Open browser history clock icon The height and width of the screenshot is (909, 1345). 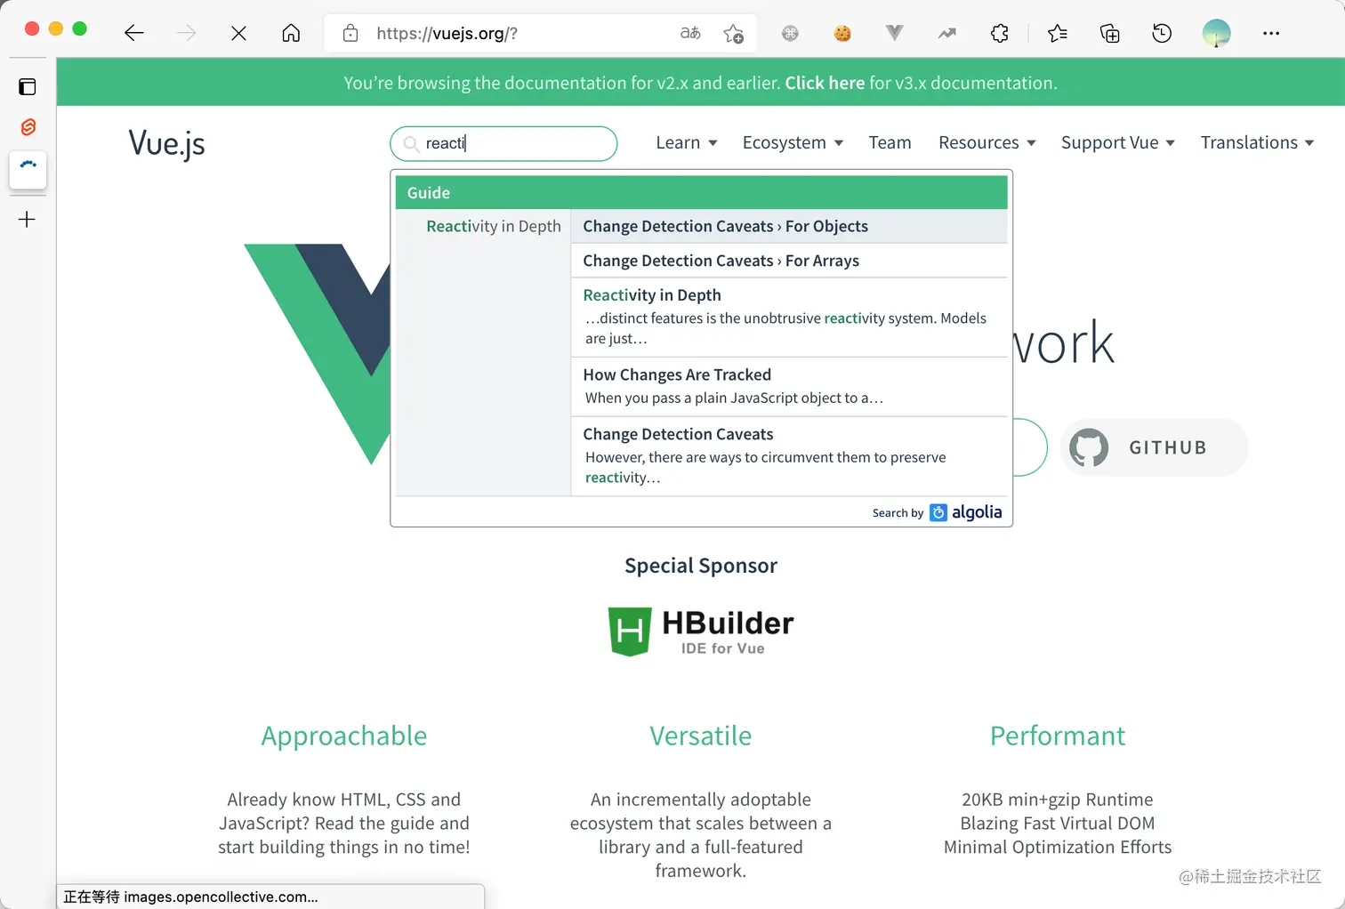click(x=1162, y=34)
